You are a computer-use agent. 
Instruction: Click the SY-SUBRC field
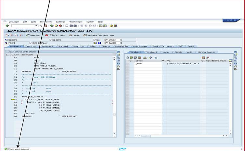[112, 40]
